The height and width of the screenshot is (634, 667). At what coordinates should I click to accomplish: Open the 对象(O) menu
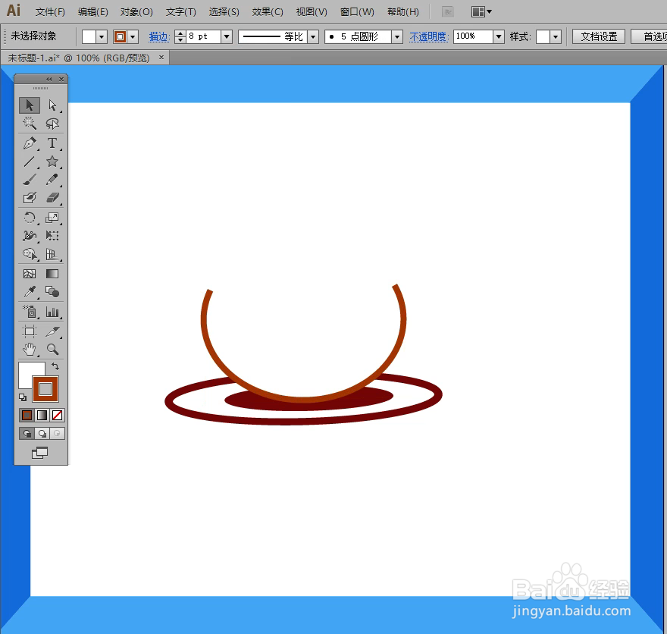[136, 12]
